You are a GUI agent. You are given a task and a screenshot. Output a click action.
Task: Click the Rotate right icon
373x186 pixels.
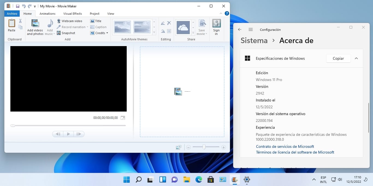163,31
